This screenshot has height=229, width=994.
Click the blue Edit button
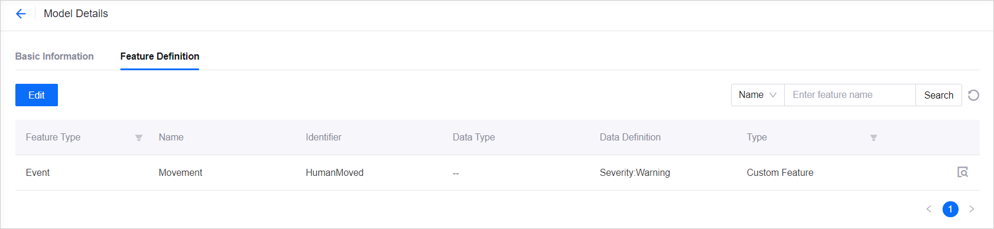[x=37, y=95]
